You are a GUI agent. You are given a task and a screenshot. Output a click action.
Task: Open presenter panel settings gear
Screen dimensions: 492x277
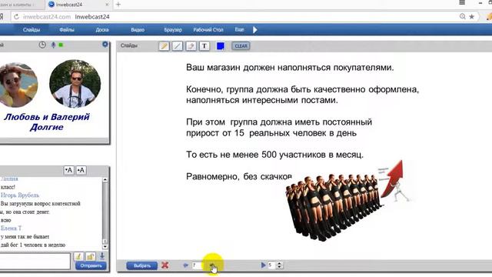pos(105,45)
